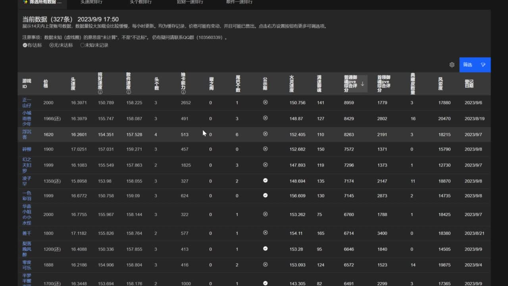The height and width of the screenshot is (286, 508).
Task: Click the 公示期 status icon in 正一山仔 row
Action: (266, 102)
